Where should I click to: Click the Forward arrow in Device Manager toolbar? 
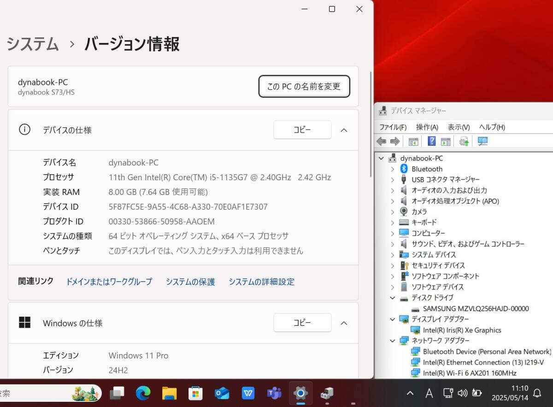[x=395, y=142]
